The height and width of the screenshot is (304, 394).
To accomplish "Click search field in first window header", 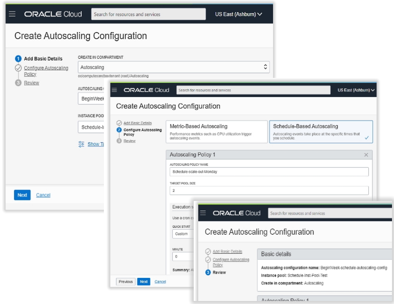I will 149,14.
